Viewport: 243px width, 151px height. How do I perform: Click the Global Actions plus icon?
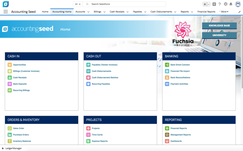tap(214, 4)
